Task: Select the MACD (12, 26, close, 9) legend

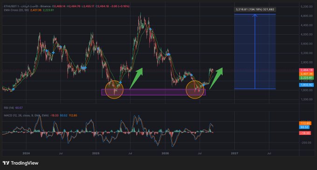Action: tap(26, 116)
